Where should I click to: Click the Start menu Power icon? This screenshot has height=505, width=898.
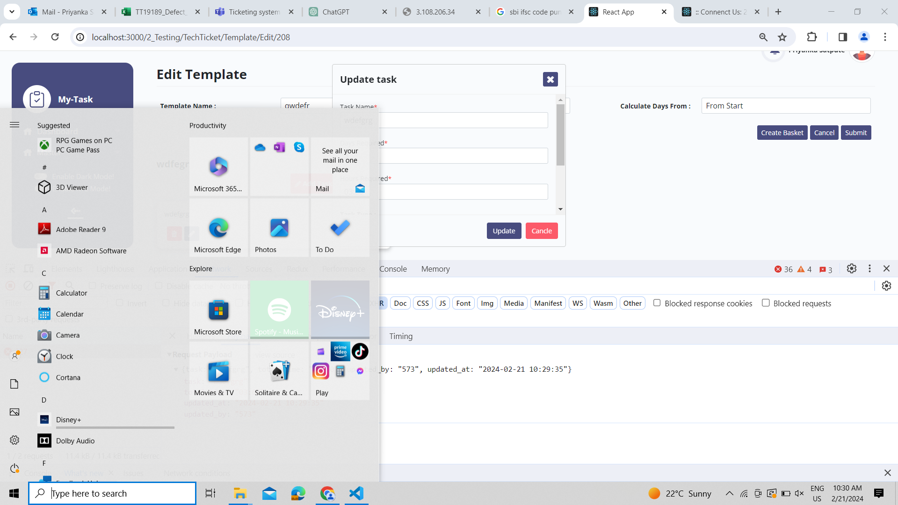point(14,469)
